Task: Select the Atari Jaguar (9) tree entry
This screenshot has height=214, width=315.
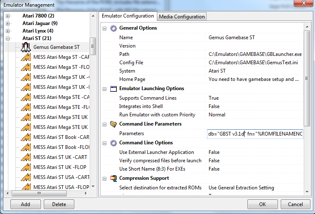Action: [x=40, y=23]
